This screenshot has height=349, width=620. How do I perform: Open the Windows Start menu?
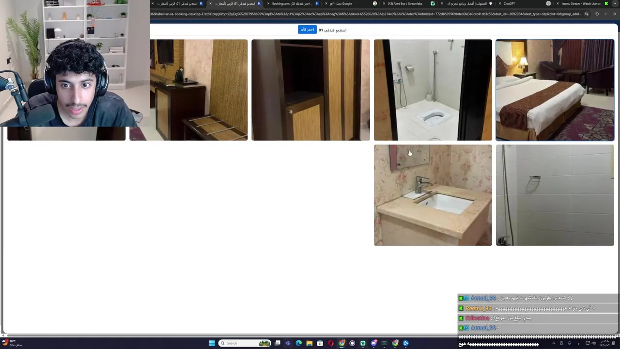click(212, 343)
